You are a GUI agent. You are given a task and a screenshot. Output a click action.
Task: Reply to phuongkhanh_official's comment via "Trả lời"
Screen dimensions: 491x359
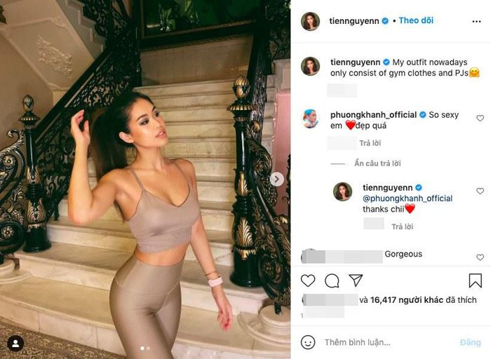click(370, 143)
